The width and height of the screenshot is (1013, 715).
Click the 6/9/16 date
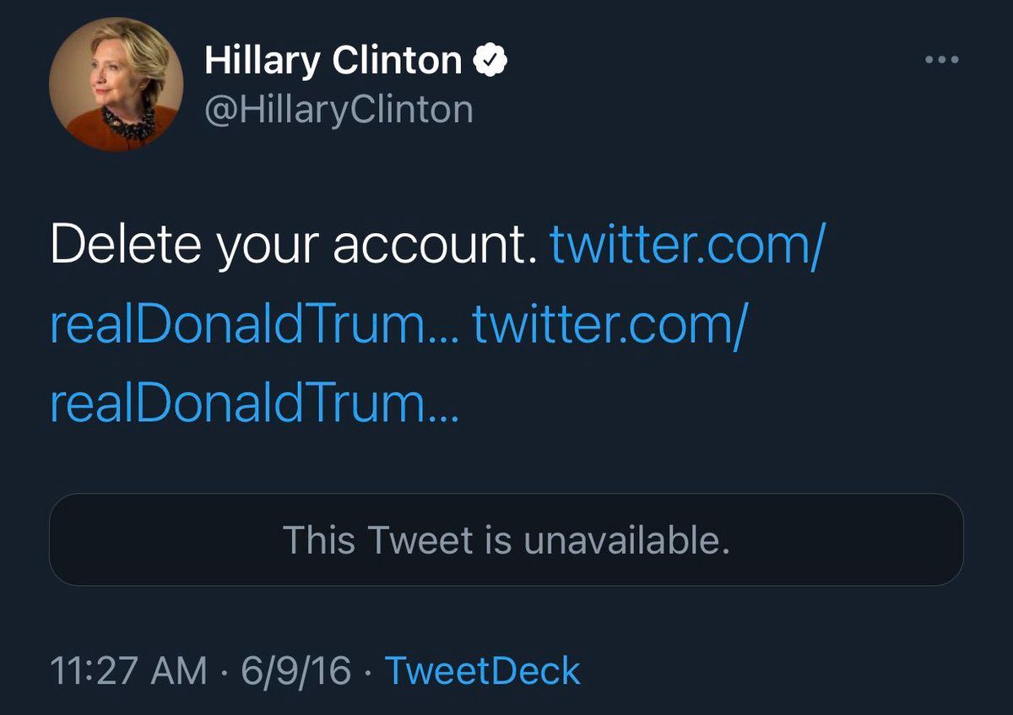[x=295, y=672]
